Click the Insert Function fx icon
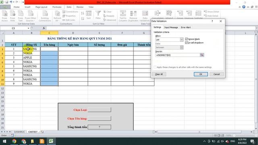 (x=44, y=28)
